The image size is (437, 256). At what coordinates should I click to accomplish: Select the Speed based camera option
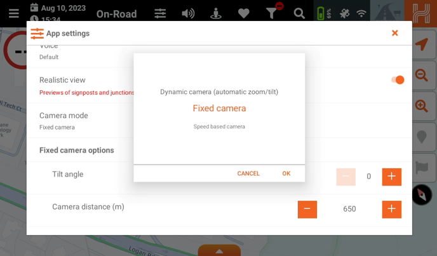pyautogui.click(x=219, y=126)
